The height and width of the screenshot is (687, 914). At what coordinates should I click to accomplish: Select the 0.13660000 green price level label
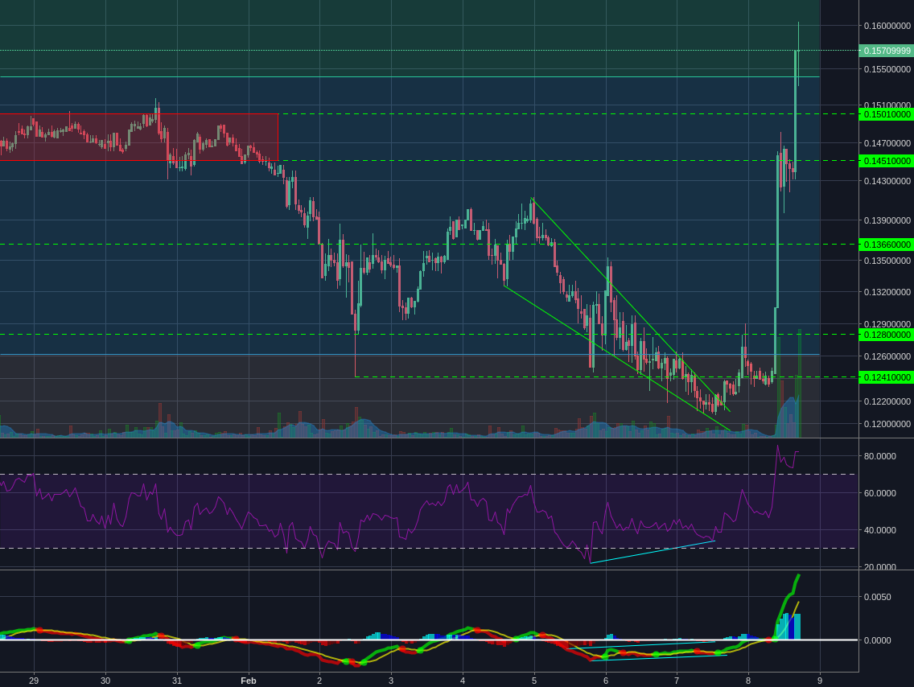click(887, 245)
